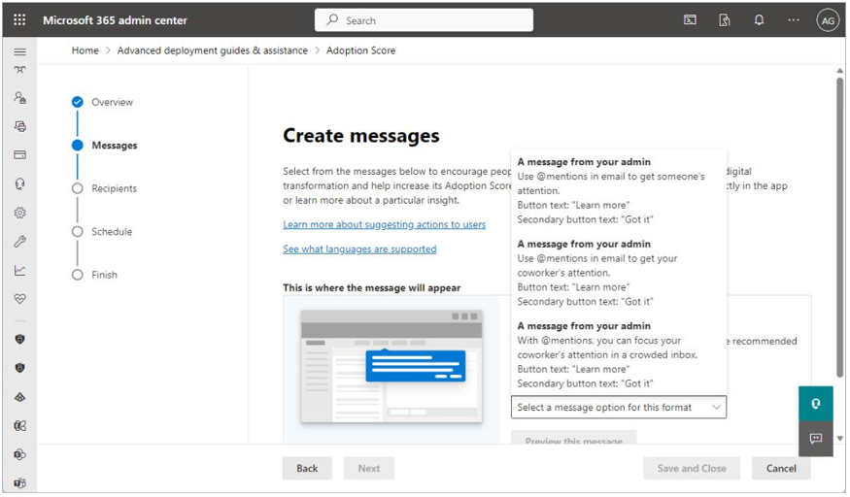The image size is (850, 497).
Task: Click 'Microsoft 365 admin center' title
Action: click(115, 20)
